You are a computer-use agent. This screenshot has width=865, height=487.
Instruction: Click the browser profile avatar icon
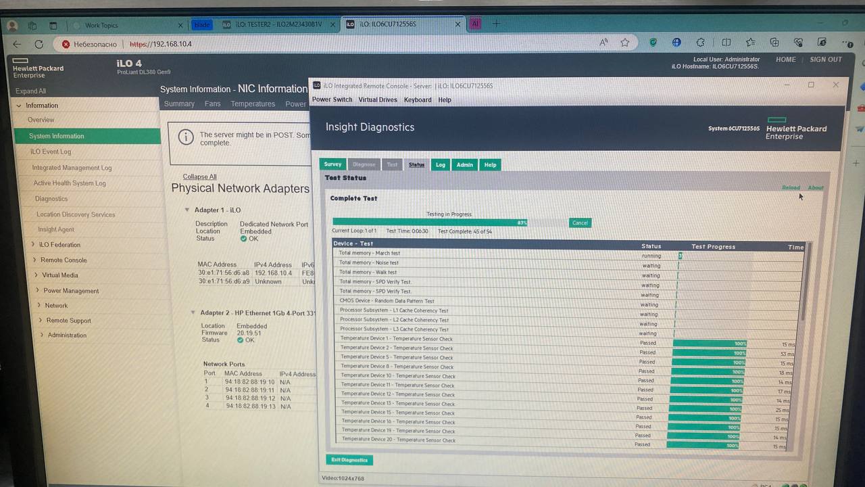tap(11, 26)
